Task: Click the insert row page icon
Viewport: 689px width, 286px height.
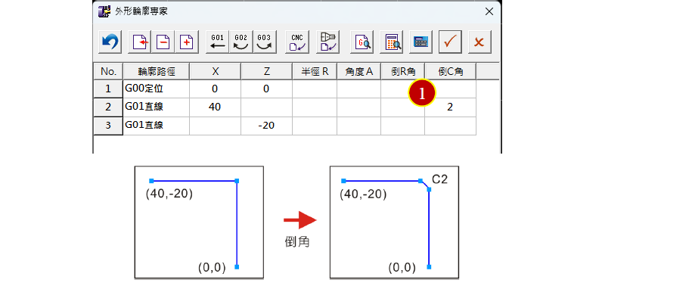Action: pyautogui.click(x=139, y=42)
